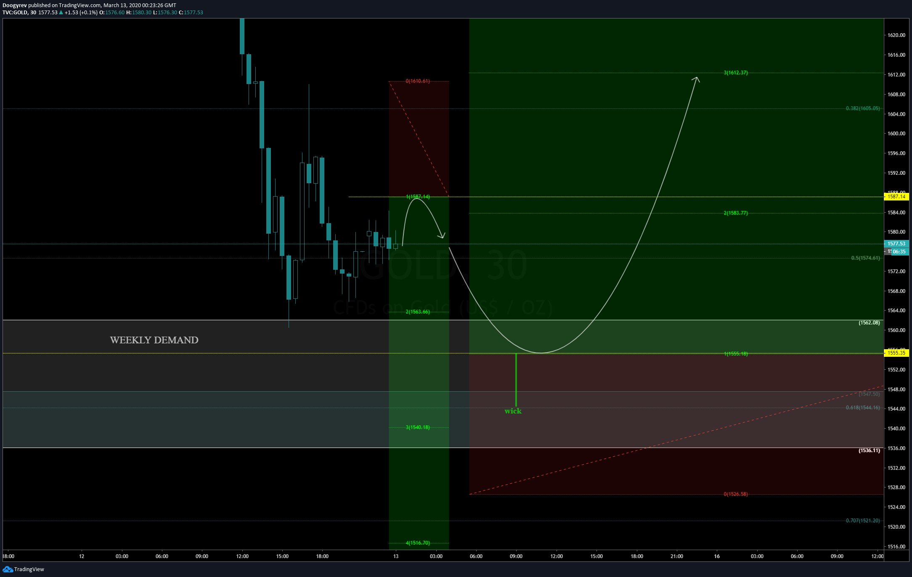Viewport: 912px width, 577px height.
Task: Click the 0.382(1605.05) retracement label
Action: point(863,108)
